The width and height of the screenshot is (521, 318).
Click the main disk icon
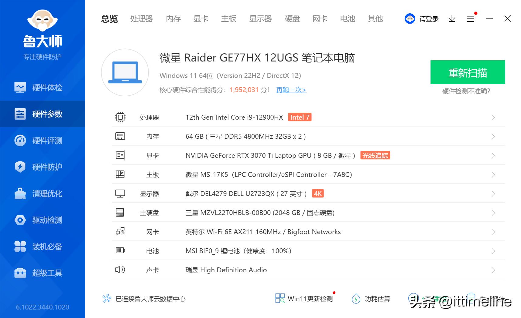120,213
